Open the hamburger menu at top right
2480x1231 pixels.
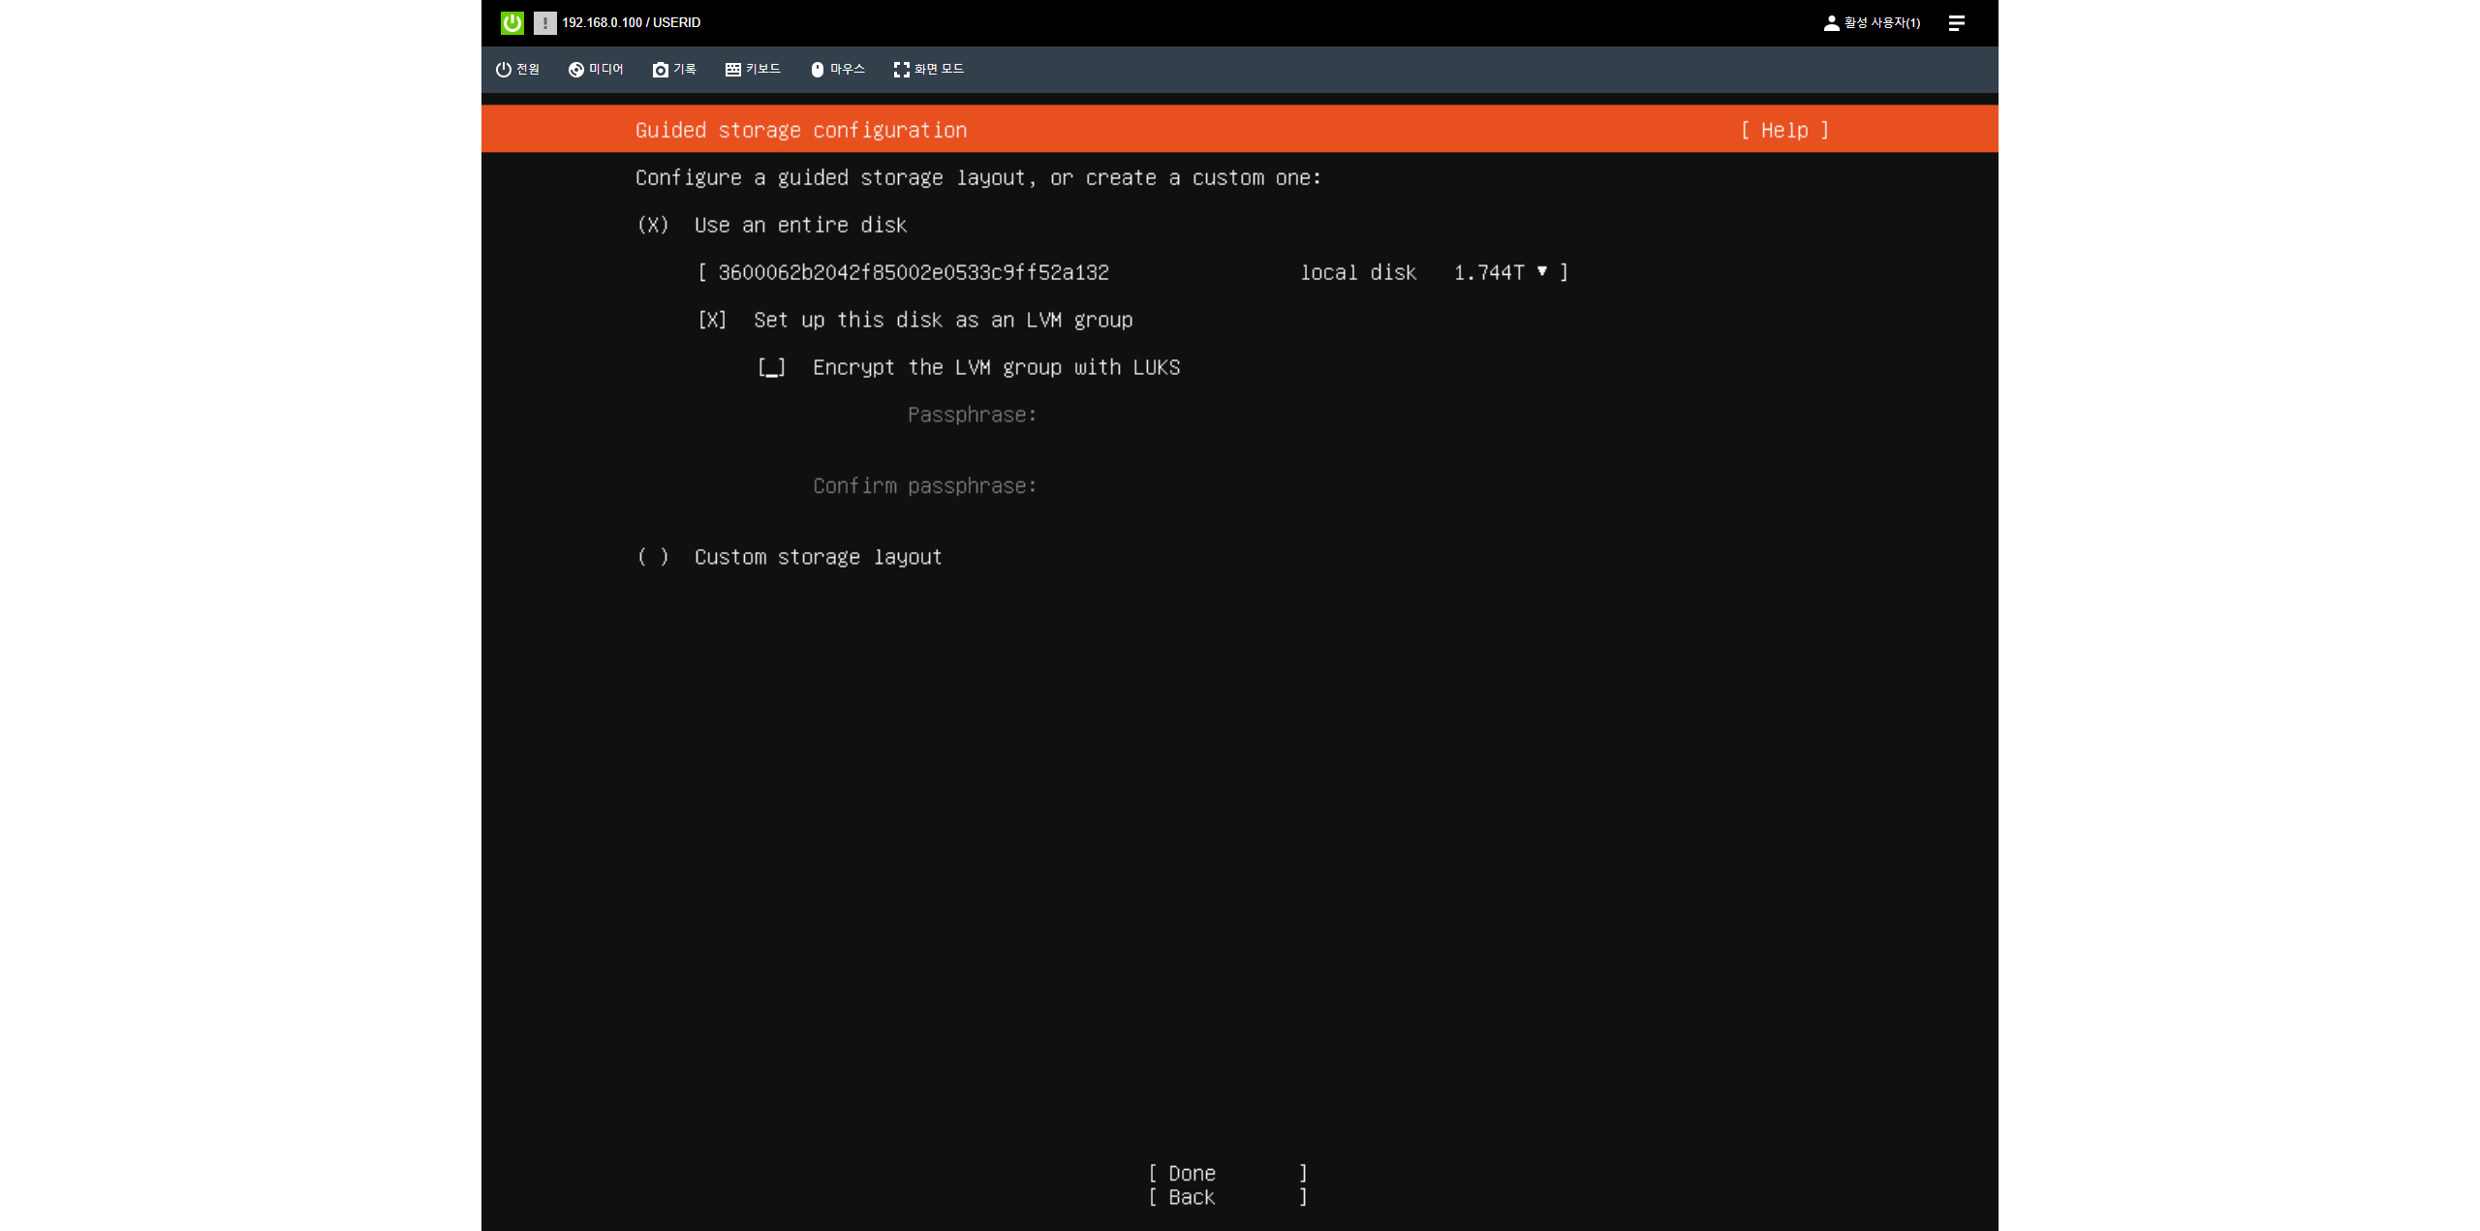(1956, 22)
